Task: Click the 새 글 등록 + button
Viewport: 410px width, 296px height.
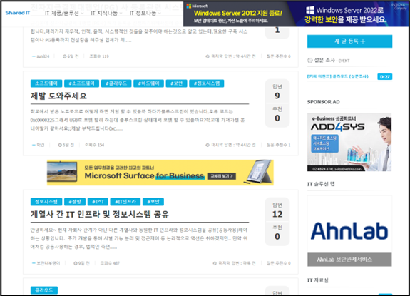Action: click(x=349, y=41)
